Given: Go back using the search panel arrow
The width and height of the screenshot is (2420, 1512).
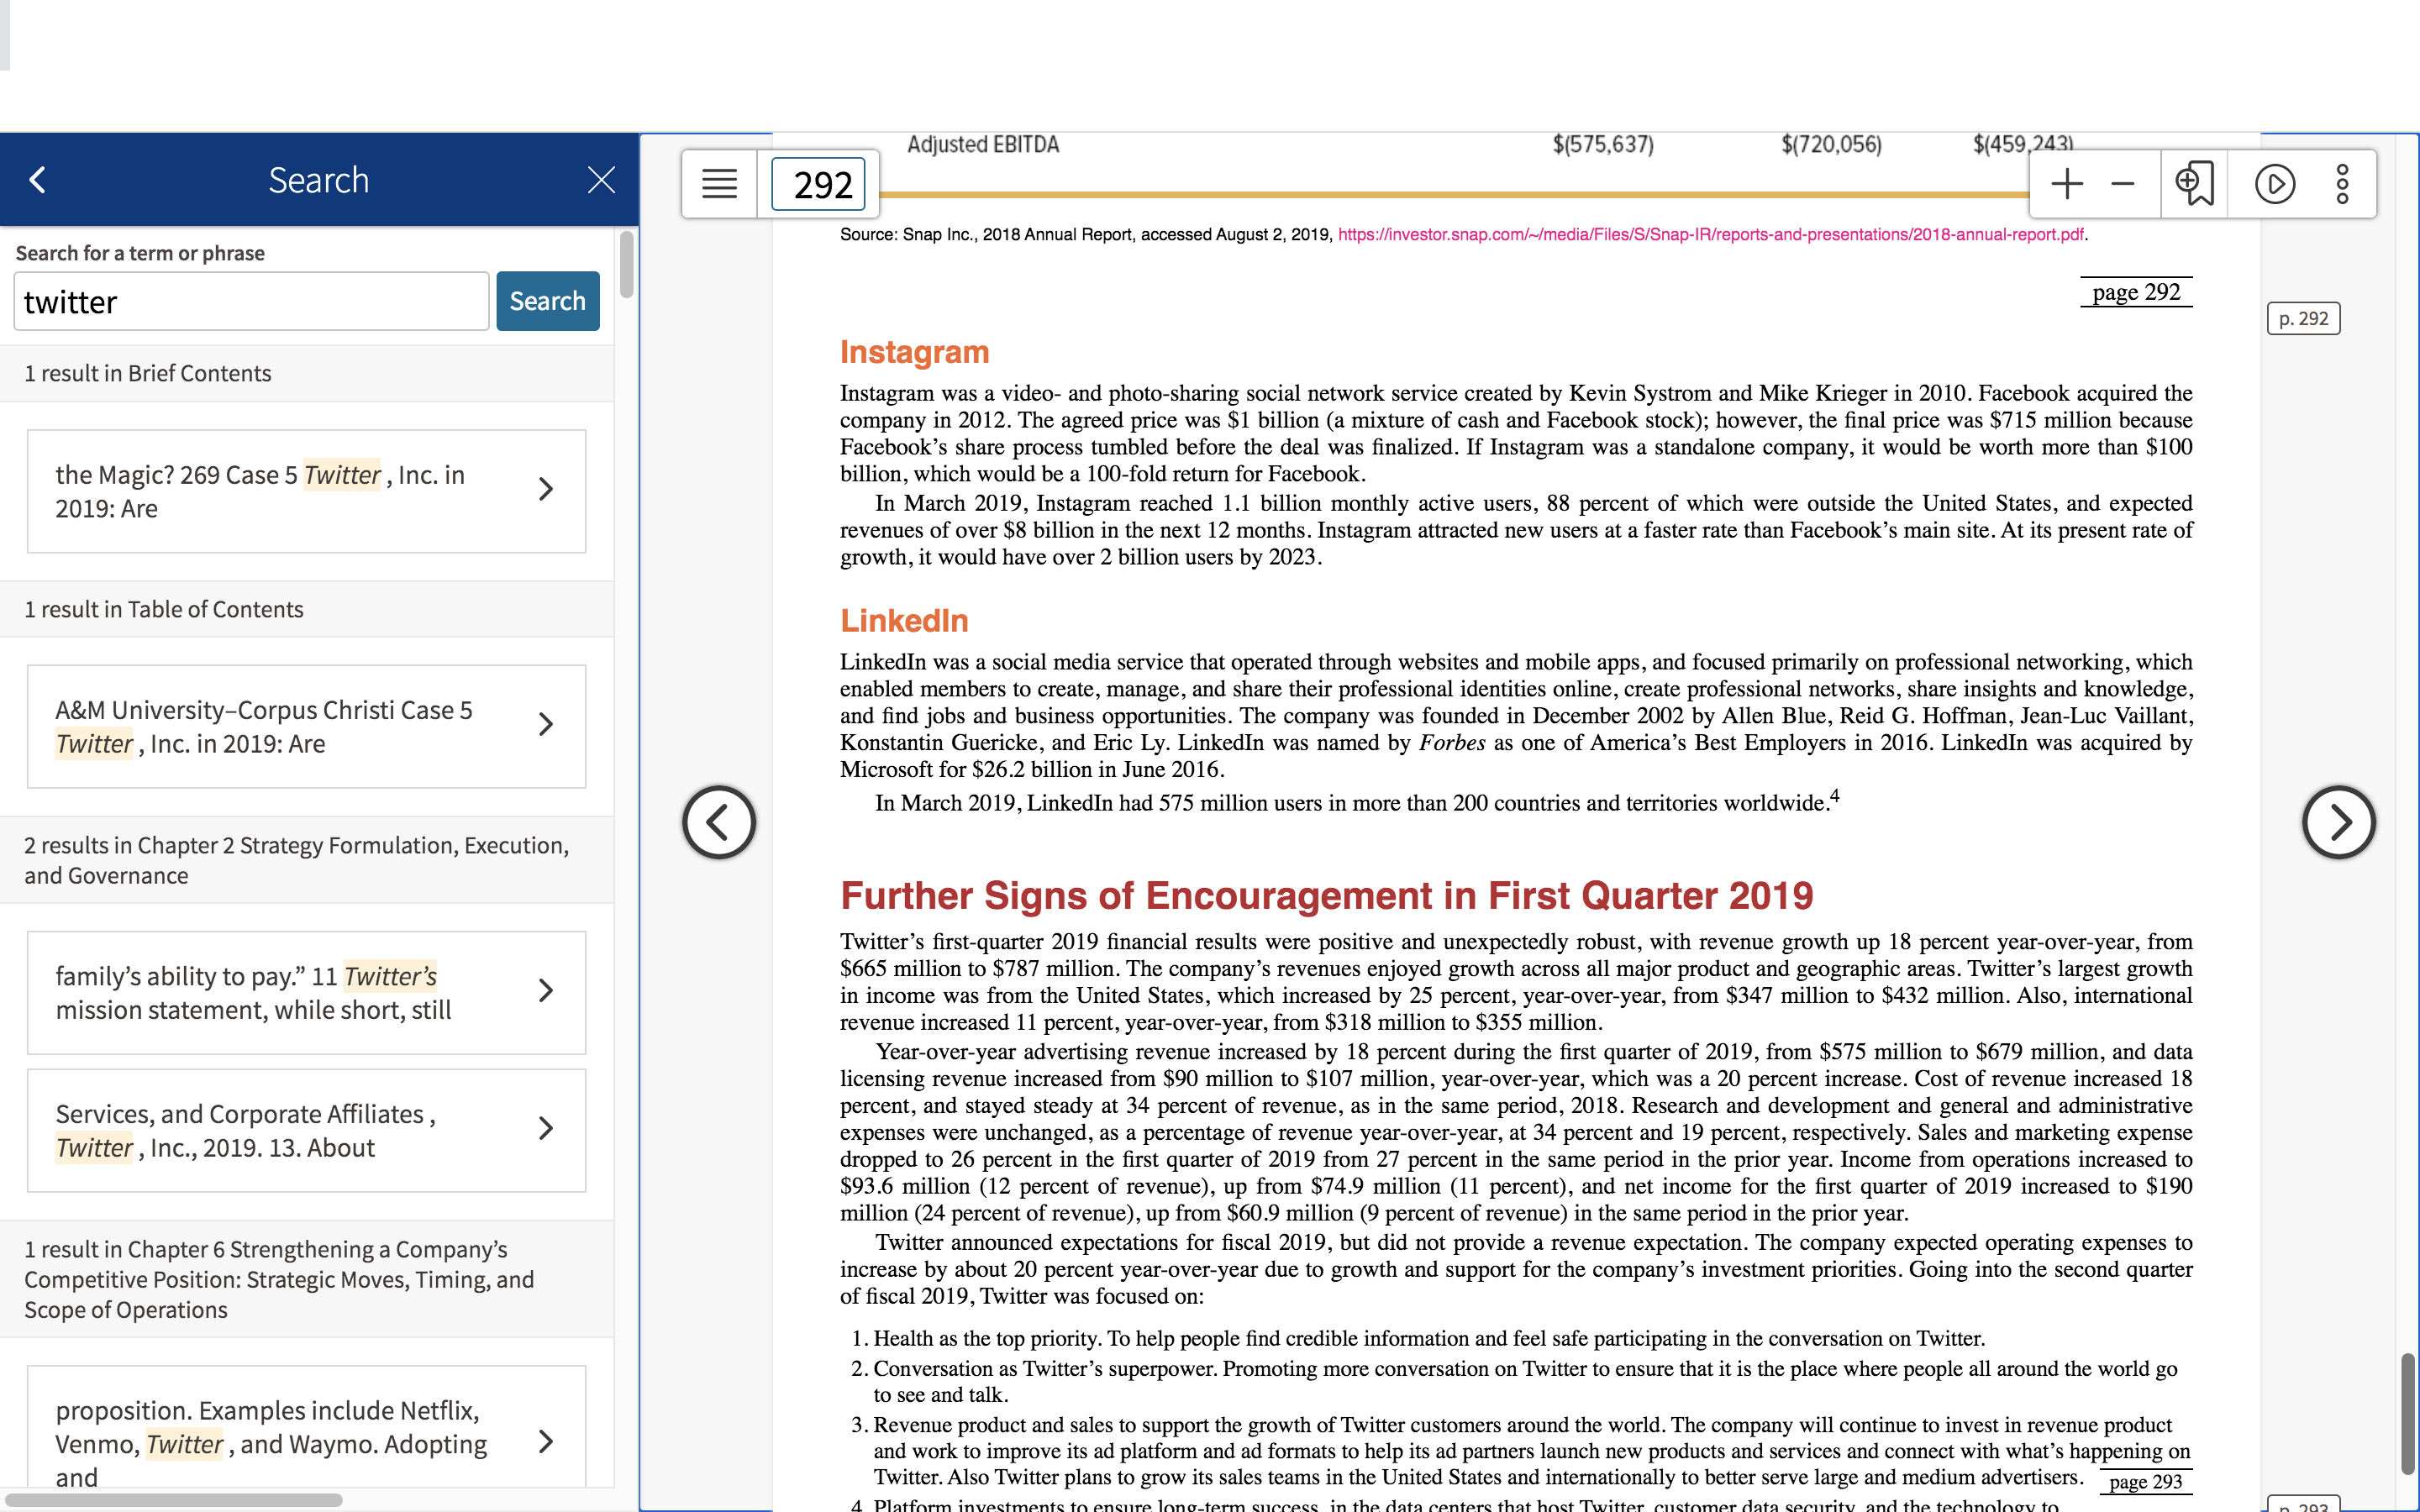Looking at the screenshot, I should [x=38, y=180].
